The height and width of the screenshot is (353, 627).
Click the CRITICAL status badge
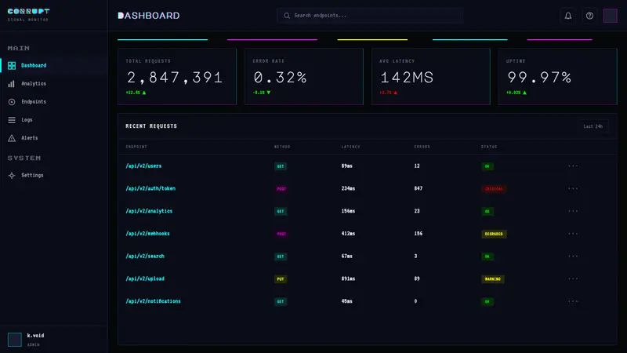[x=494, y=189]
